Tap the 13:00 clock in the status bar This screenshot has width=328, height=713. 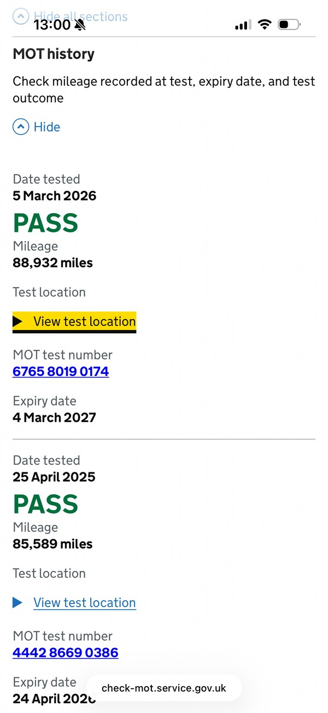(x=52, y=25)
